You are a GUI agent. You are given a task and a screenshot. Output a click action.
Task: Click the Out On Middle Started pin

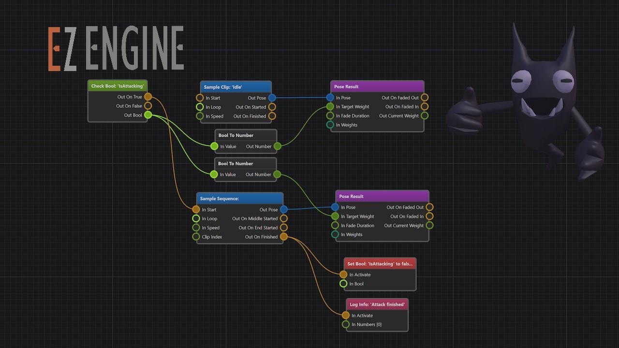pos(284,218)
